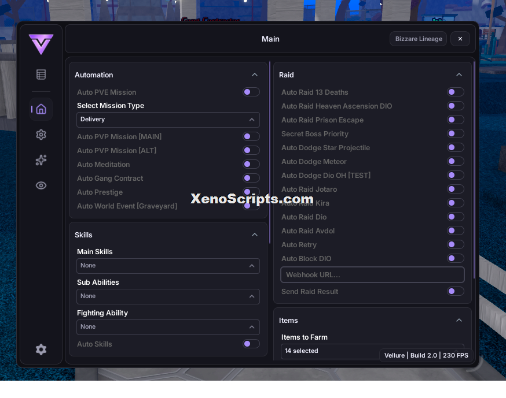Turn on Secret Boss Priority

(x=455, y=133)
